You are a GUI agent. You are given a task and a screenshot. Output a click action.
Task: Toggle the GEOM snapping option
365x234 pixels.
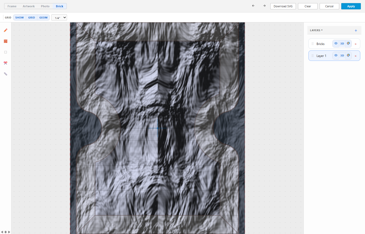[44, 18]
